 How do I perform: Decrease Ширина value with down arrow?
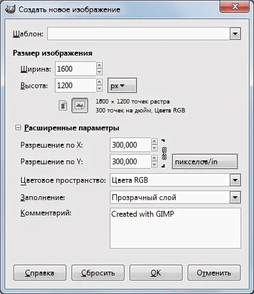pos(99,72)
